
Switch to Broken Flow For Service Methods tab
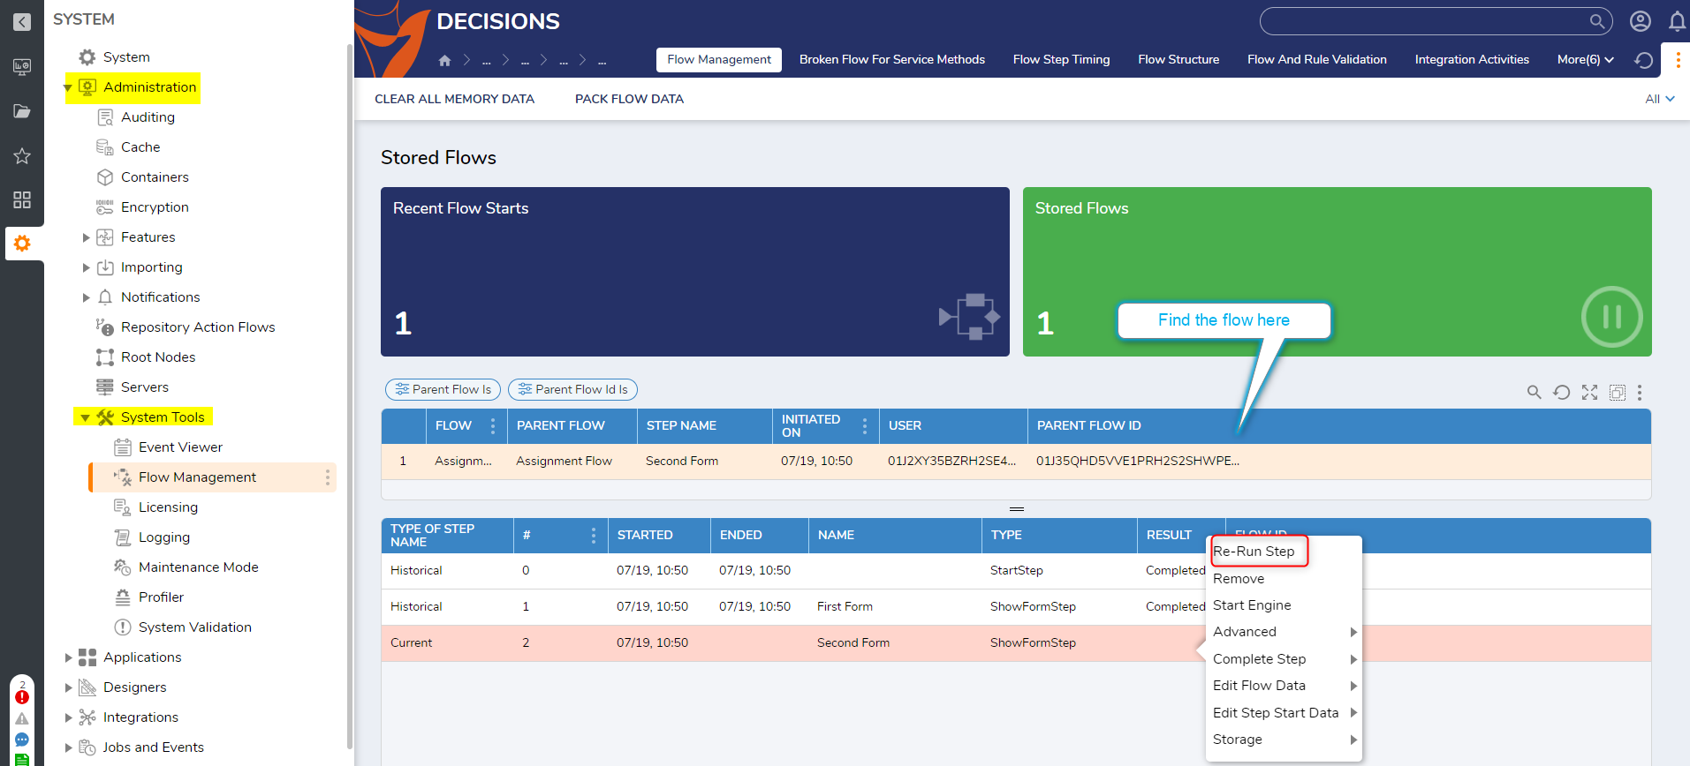892,60
